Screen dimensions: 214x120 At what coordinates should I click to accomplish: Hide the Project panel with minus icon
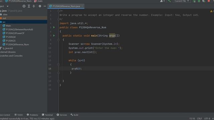(44, 6)
